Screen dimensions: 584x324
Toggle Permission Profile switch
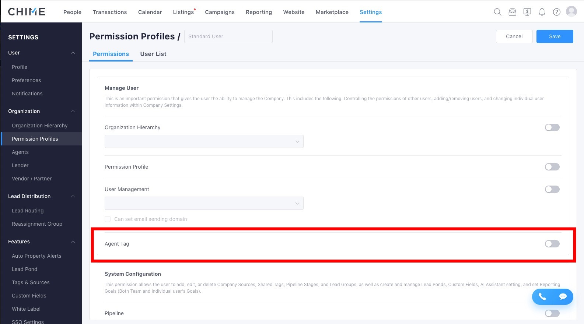[x=552, y=167]
